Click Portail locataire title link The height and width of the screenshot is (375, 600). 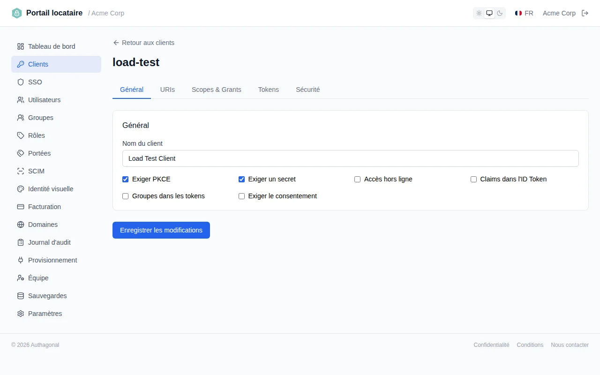click(54, 13)
